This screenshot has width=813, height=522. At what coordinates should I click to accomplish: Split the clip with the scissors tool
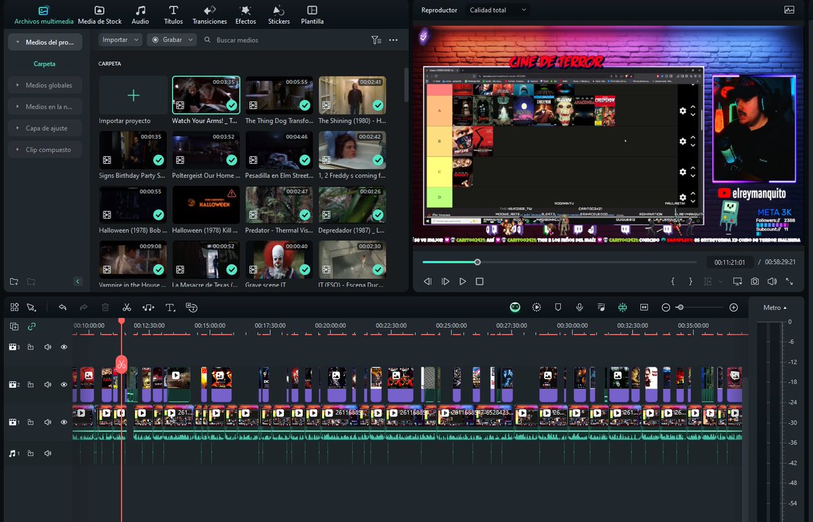coord(127,307)
